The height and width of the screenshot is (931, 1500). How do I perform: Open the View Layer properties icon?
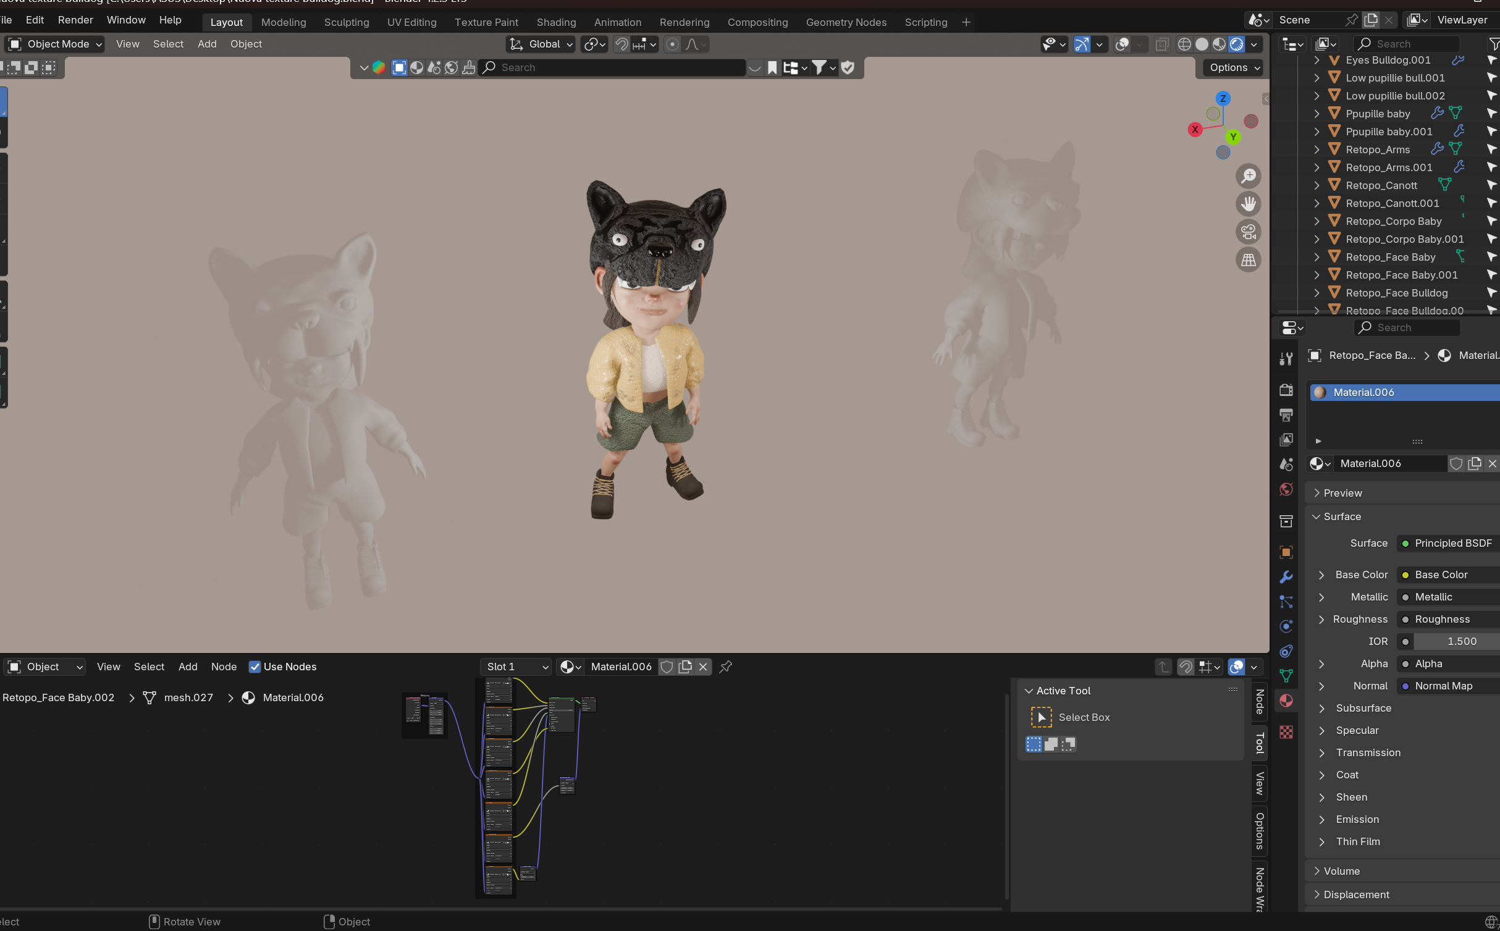pos(1286,439)
